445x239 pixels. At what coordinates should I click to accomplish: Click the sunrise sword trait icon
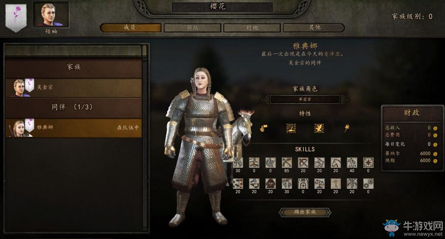coord(291,128)
